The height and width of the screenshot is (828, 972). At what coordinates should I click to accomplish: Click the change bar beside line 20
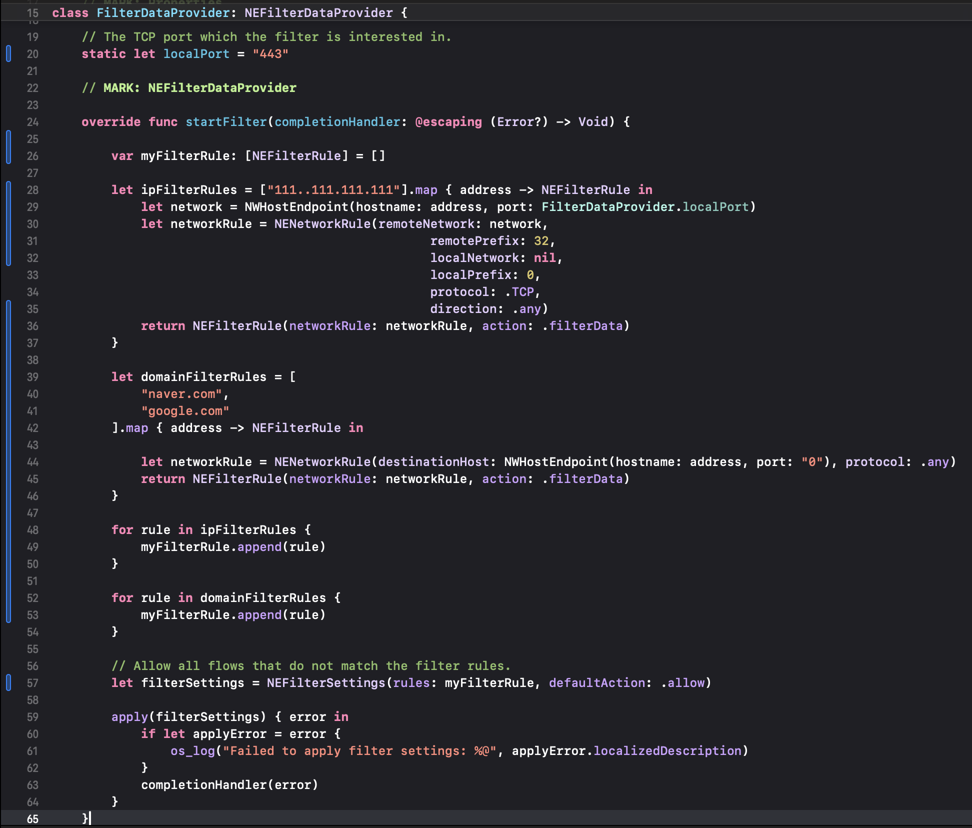pos(8,53)
